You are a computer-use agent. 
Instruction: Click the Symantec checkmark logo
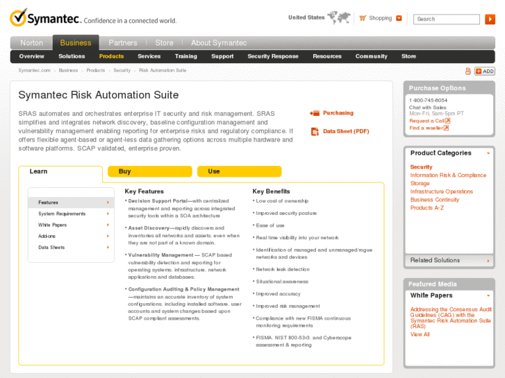click(x=18, y=17)
